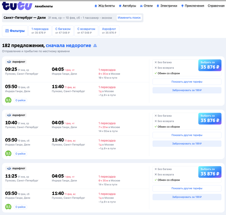
Task: Open О рейсе details for the 09:25 flight
Action: [x=20, y=100]
